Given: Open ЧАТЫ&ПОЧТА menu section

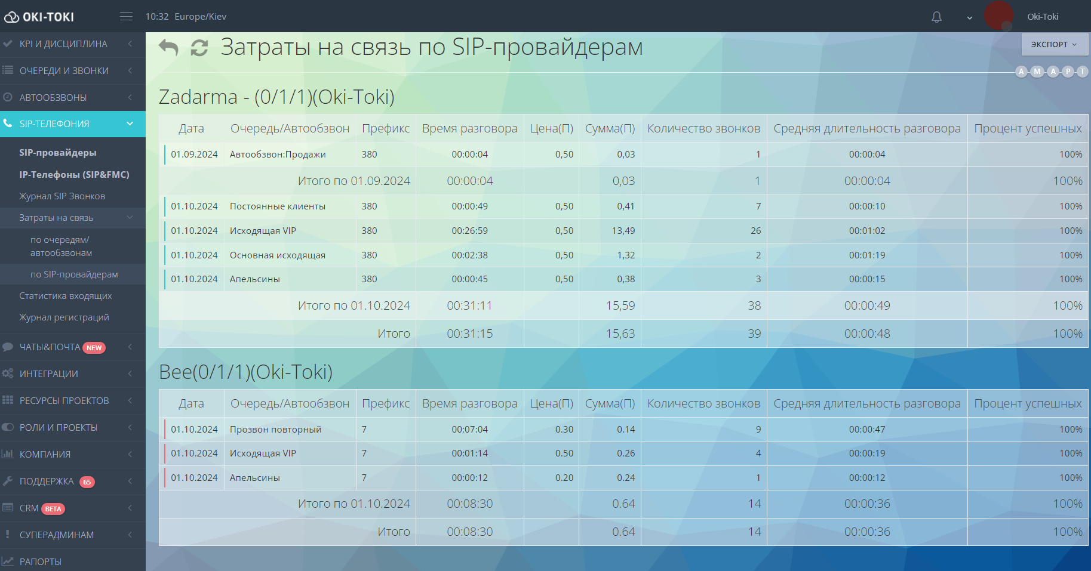Looking at the screenshot, I should tap(73, 347).
